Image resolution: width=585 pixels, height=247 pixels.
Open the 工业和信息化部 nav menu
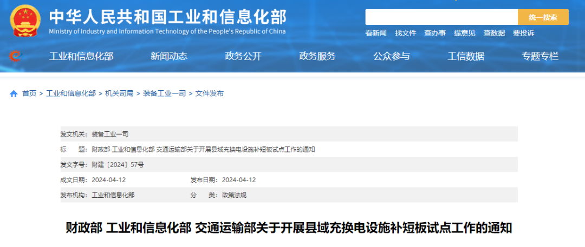pyautogui.click(x=81, y=56)
